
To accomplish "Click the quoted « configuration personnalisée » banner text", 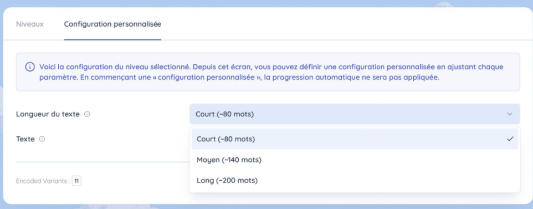I will click(x=207, y=78).
